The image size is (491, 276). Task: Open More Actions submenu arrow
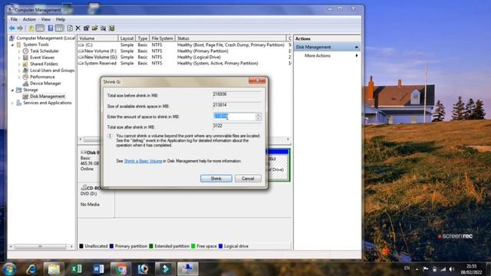coord(356,56)
